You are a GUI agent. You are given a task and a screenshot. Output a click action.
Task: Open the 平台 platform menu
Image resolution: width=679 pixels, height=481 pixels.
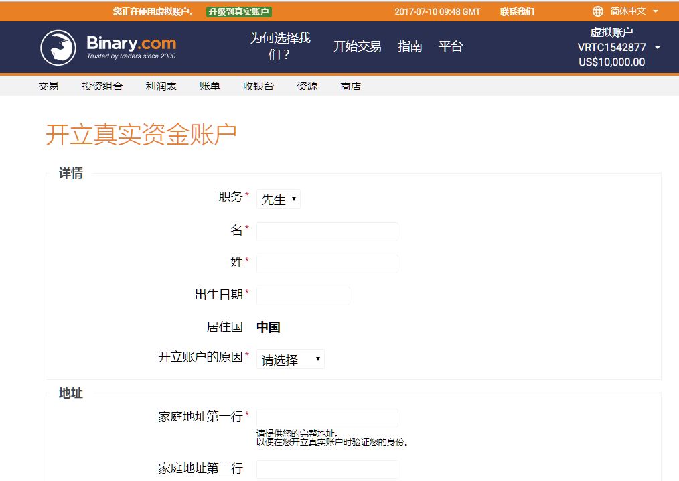[451, 46]
